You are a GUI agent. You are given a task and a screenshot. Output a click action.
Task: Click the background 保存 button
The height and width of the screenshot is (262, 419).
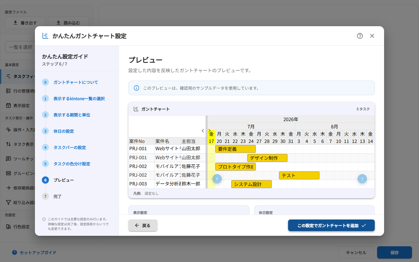(395, 252)
